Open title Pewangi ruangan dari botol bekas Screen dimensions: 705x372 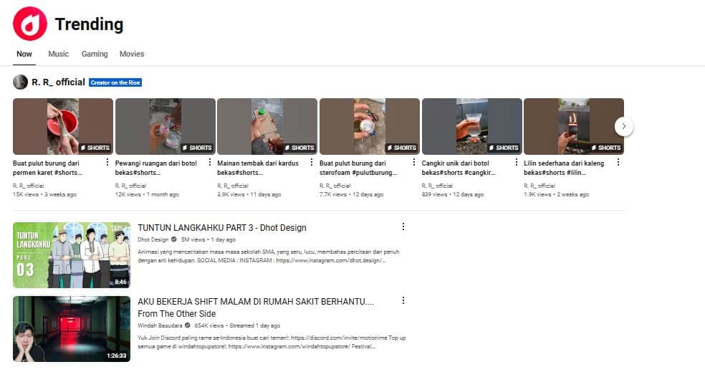click(x=156, y=168)
